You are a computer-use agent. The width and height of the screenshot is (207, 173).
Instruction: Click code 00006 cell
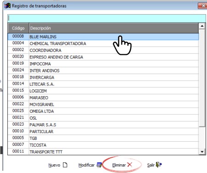[18, 97]
